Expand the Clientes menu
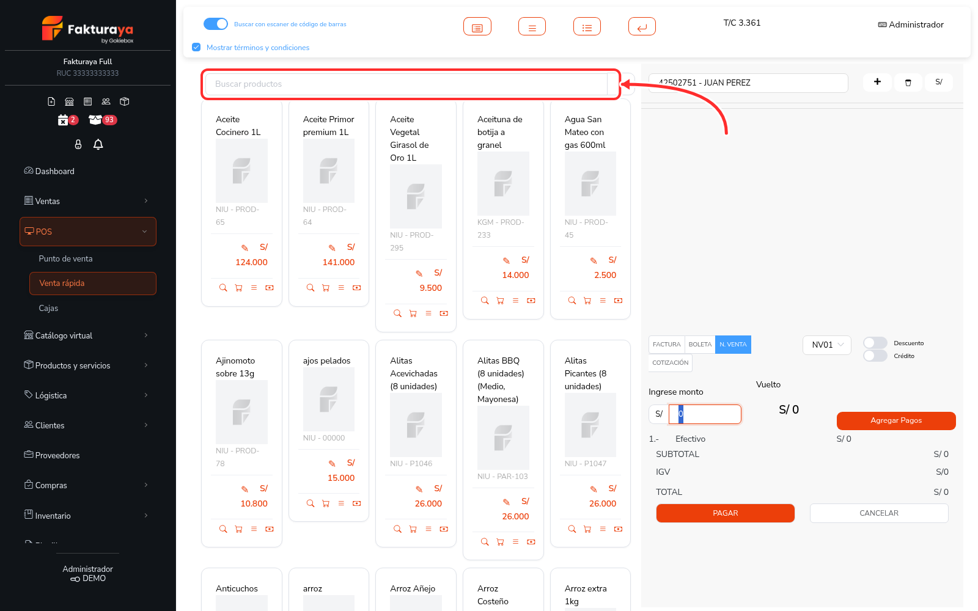 click(x=88, y=425)
